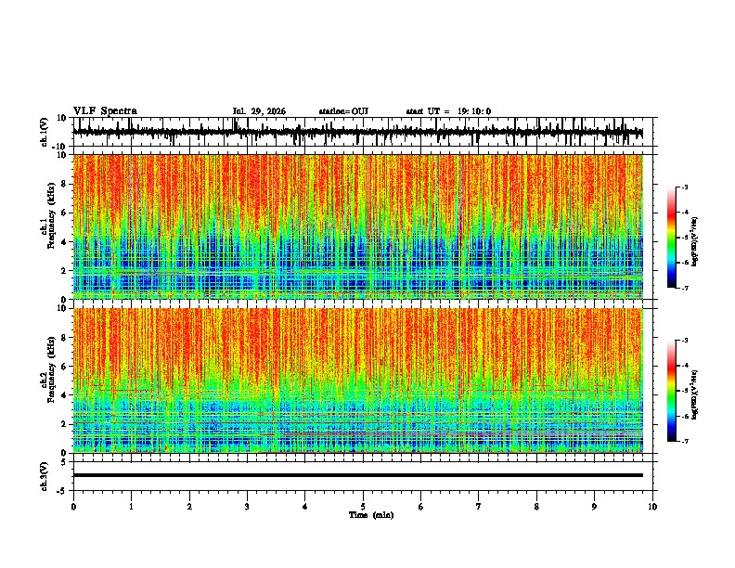Click the -3 value on ch.1 color scale
735x568 pixels.
[684, 187]
